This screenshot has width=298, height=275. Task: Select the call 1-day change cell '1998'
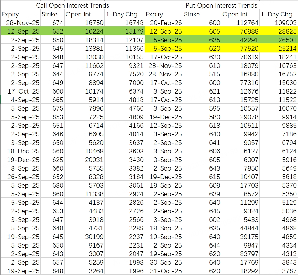coord(124,262)
